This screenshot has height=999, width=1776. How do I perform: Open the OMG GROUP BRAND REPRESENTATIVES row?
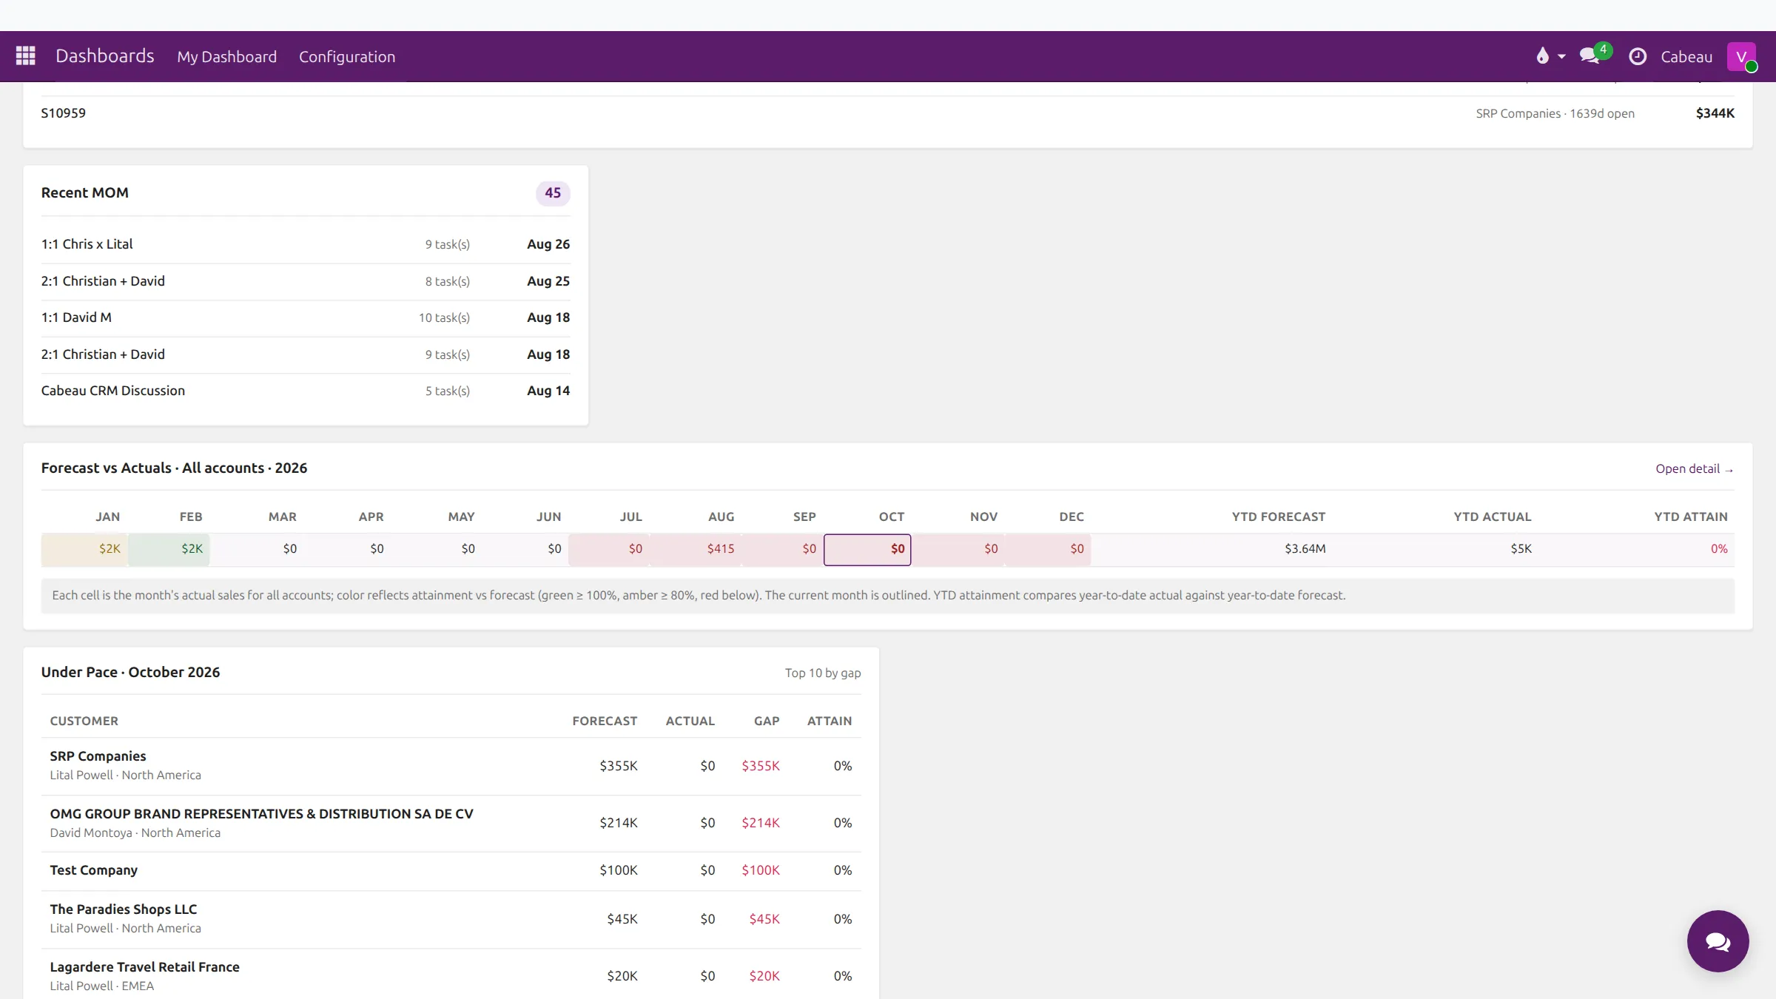(451, 824)
